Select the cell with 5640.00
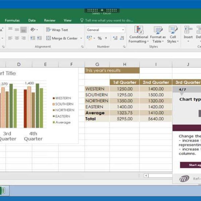This screenshot has width=201, height=201. [156, 119]
